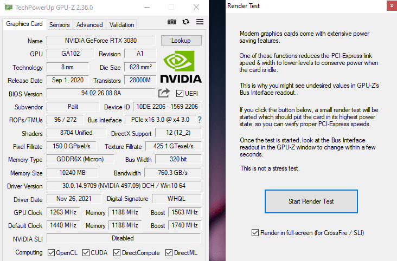Click Release Date value Sep 1, 2020

point(68,80)
